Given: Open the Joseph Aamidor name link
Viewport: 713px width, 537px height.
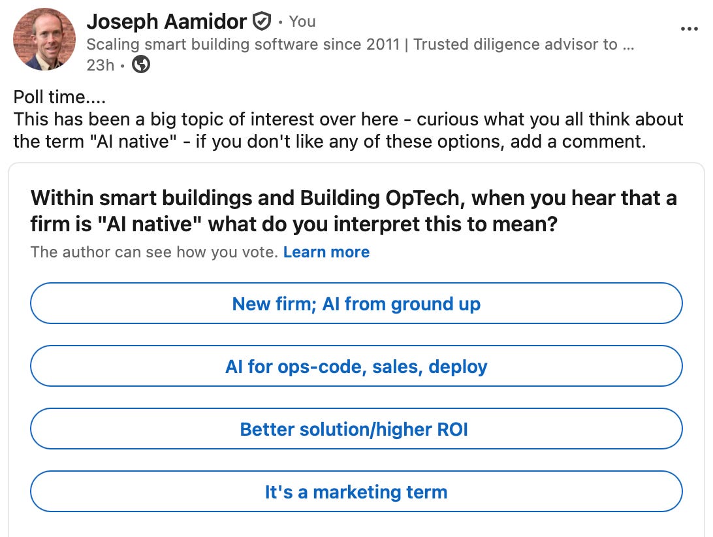Looking at the screenshot, I should click(x=166, y=22).
